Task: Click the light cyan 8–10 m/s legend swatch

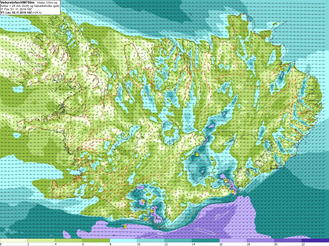Action: 123,241
